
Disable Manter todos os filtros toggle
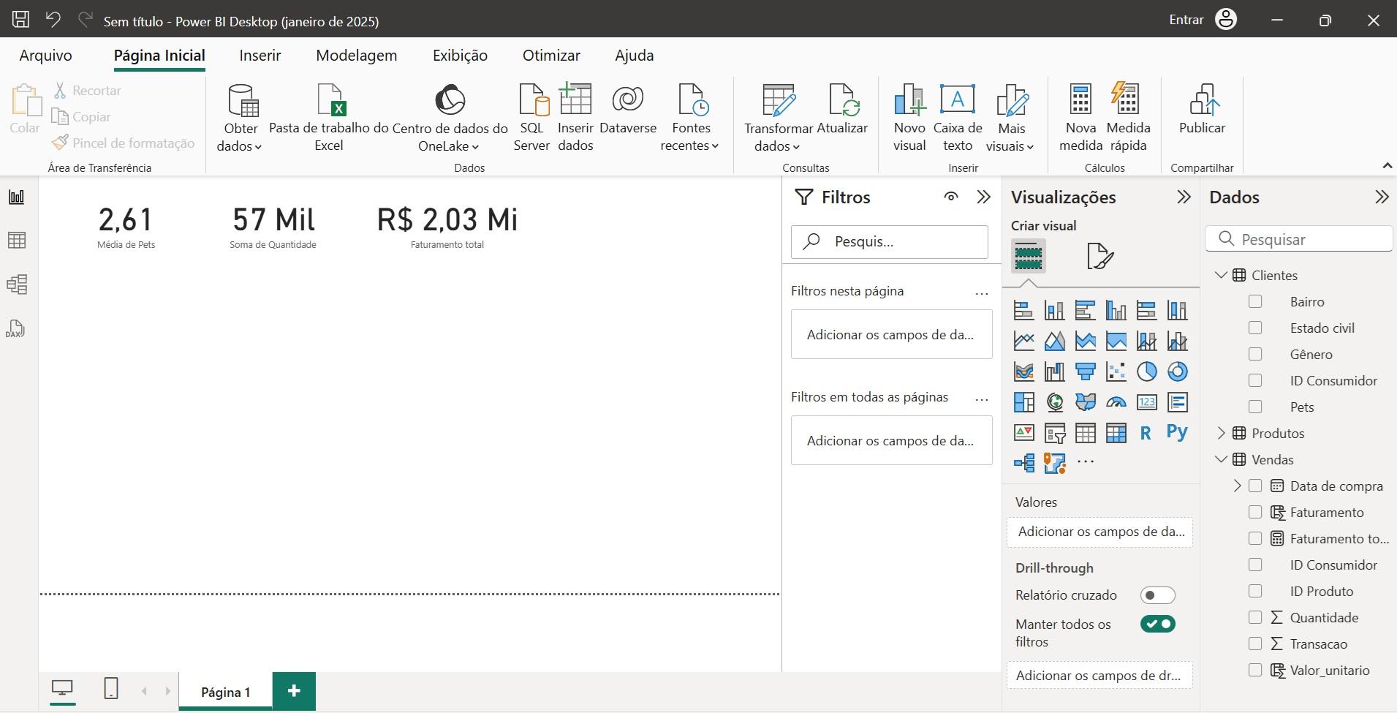tap(1157, 624)
